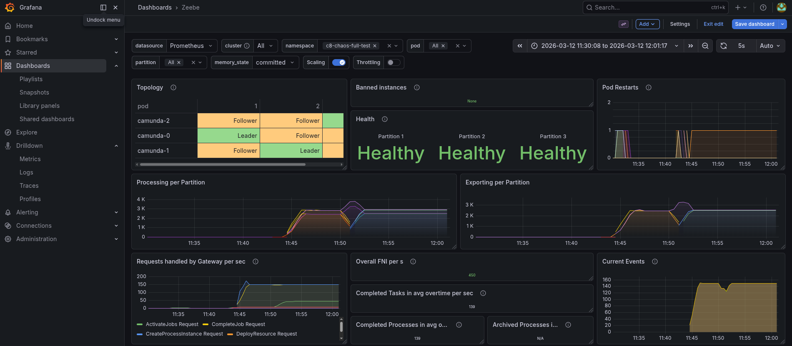Open the datasource Prometheus dropdown
The image size is (792, 346).
[x=191, y=46]
